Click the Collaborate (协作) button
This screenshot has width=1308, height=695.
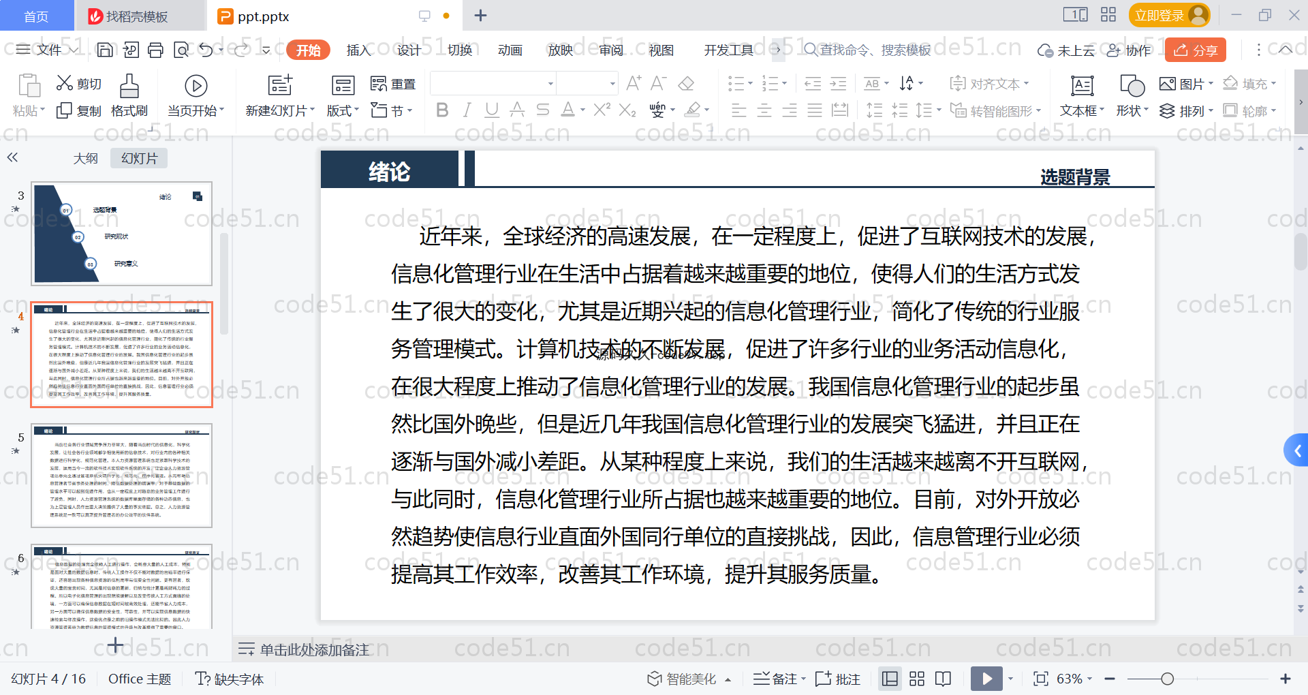[x=1129, y=50]
